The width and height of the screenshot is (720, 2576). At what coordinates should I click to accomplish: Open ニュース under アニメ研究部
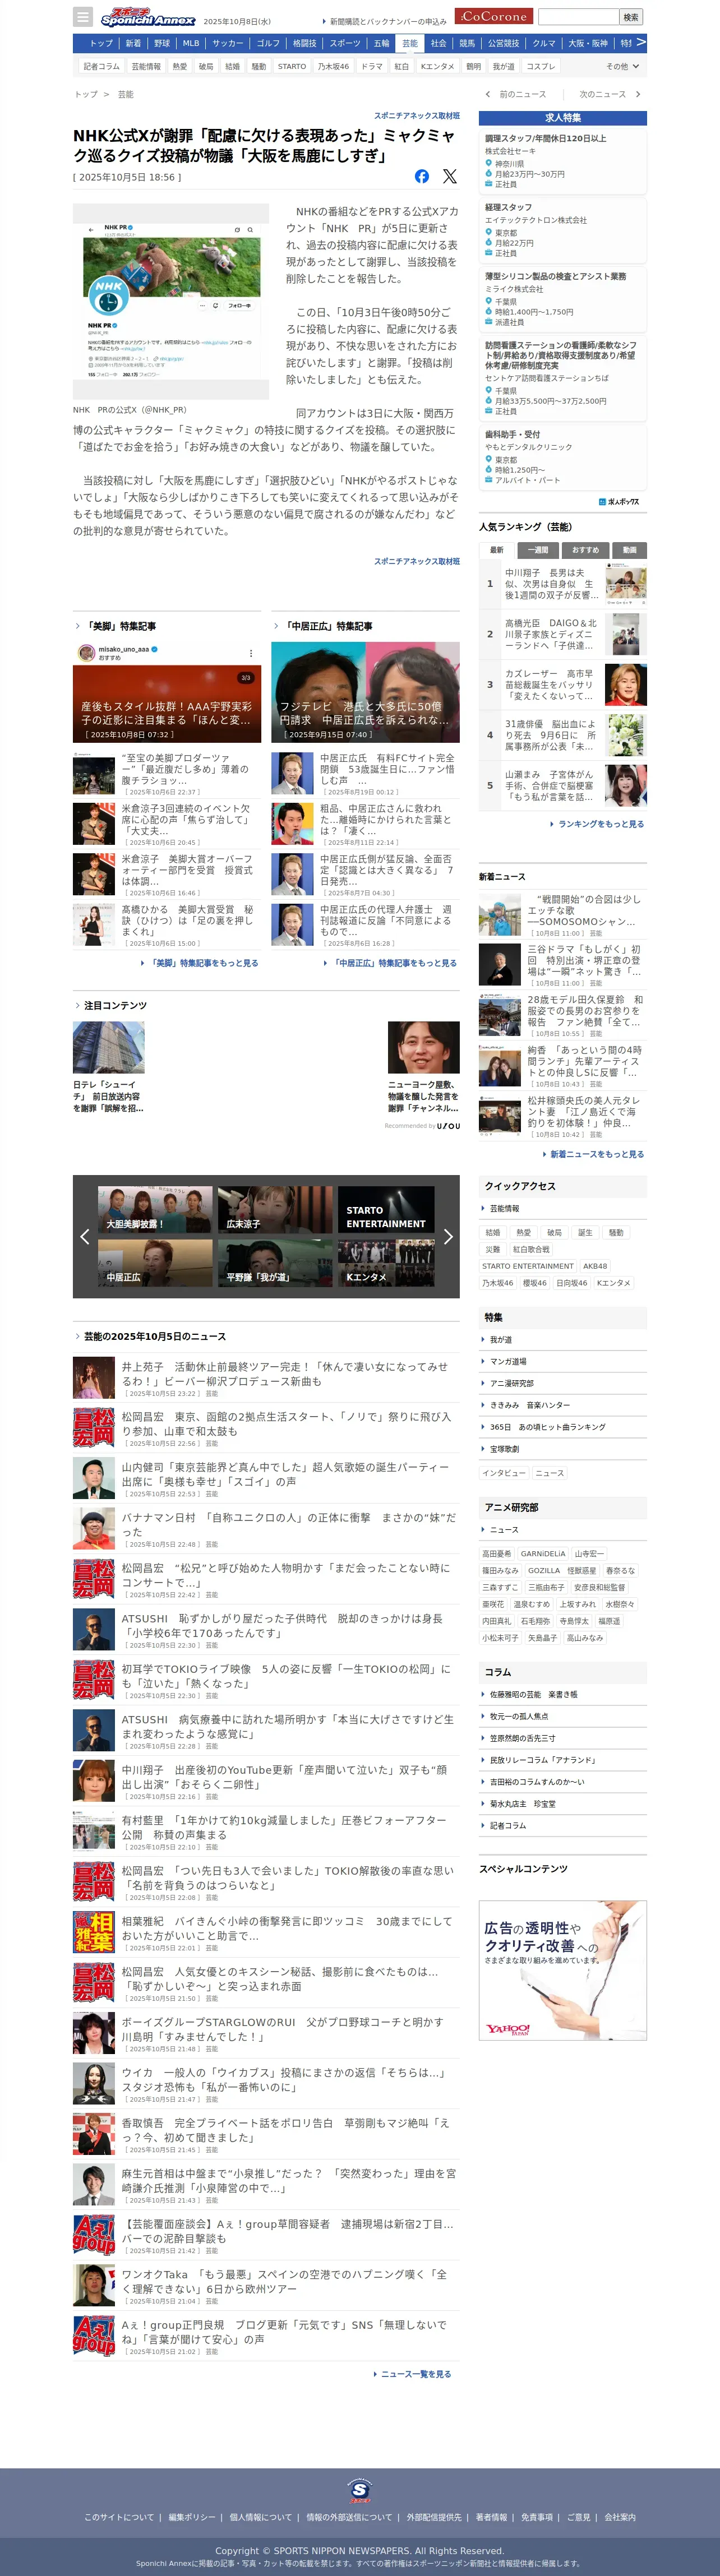click(504, 1529)
